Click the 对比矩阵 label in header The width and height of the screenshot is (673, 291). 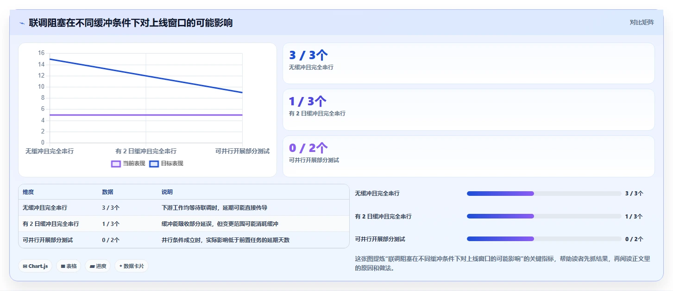coord(642,22)
